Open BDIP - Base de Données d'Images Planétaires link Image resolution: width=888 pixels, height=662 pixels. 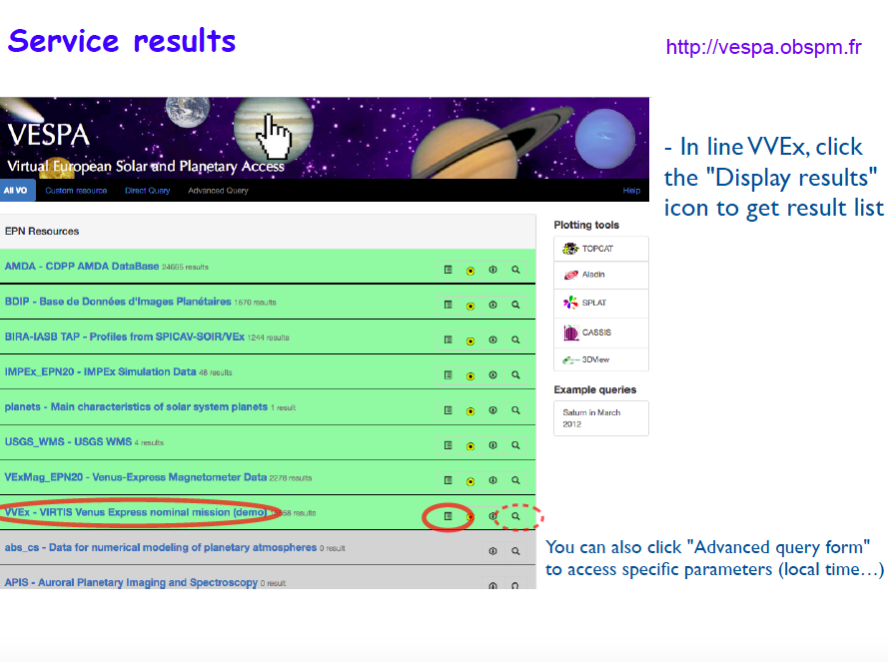118,302
